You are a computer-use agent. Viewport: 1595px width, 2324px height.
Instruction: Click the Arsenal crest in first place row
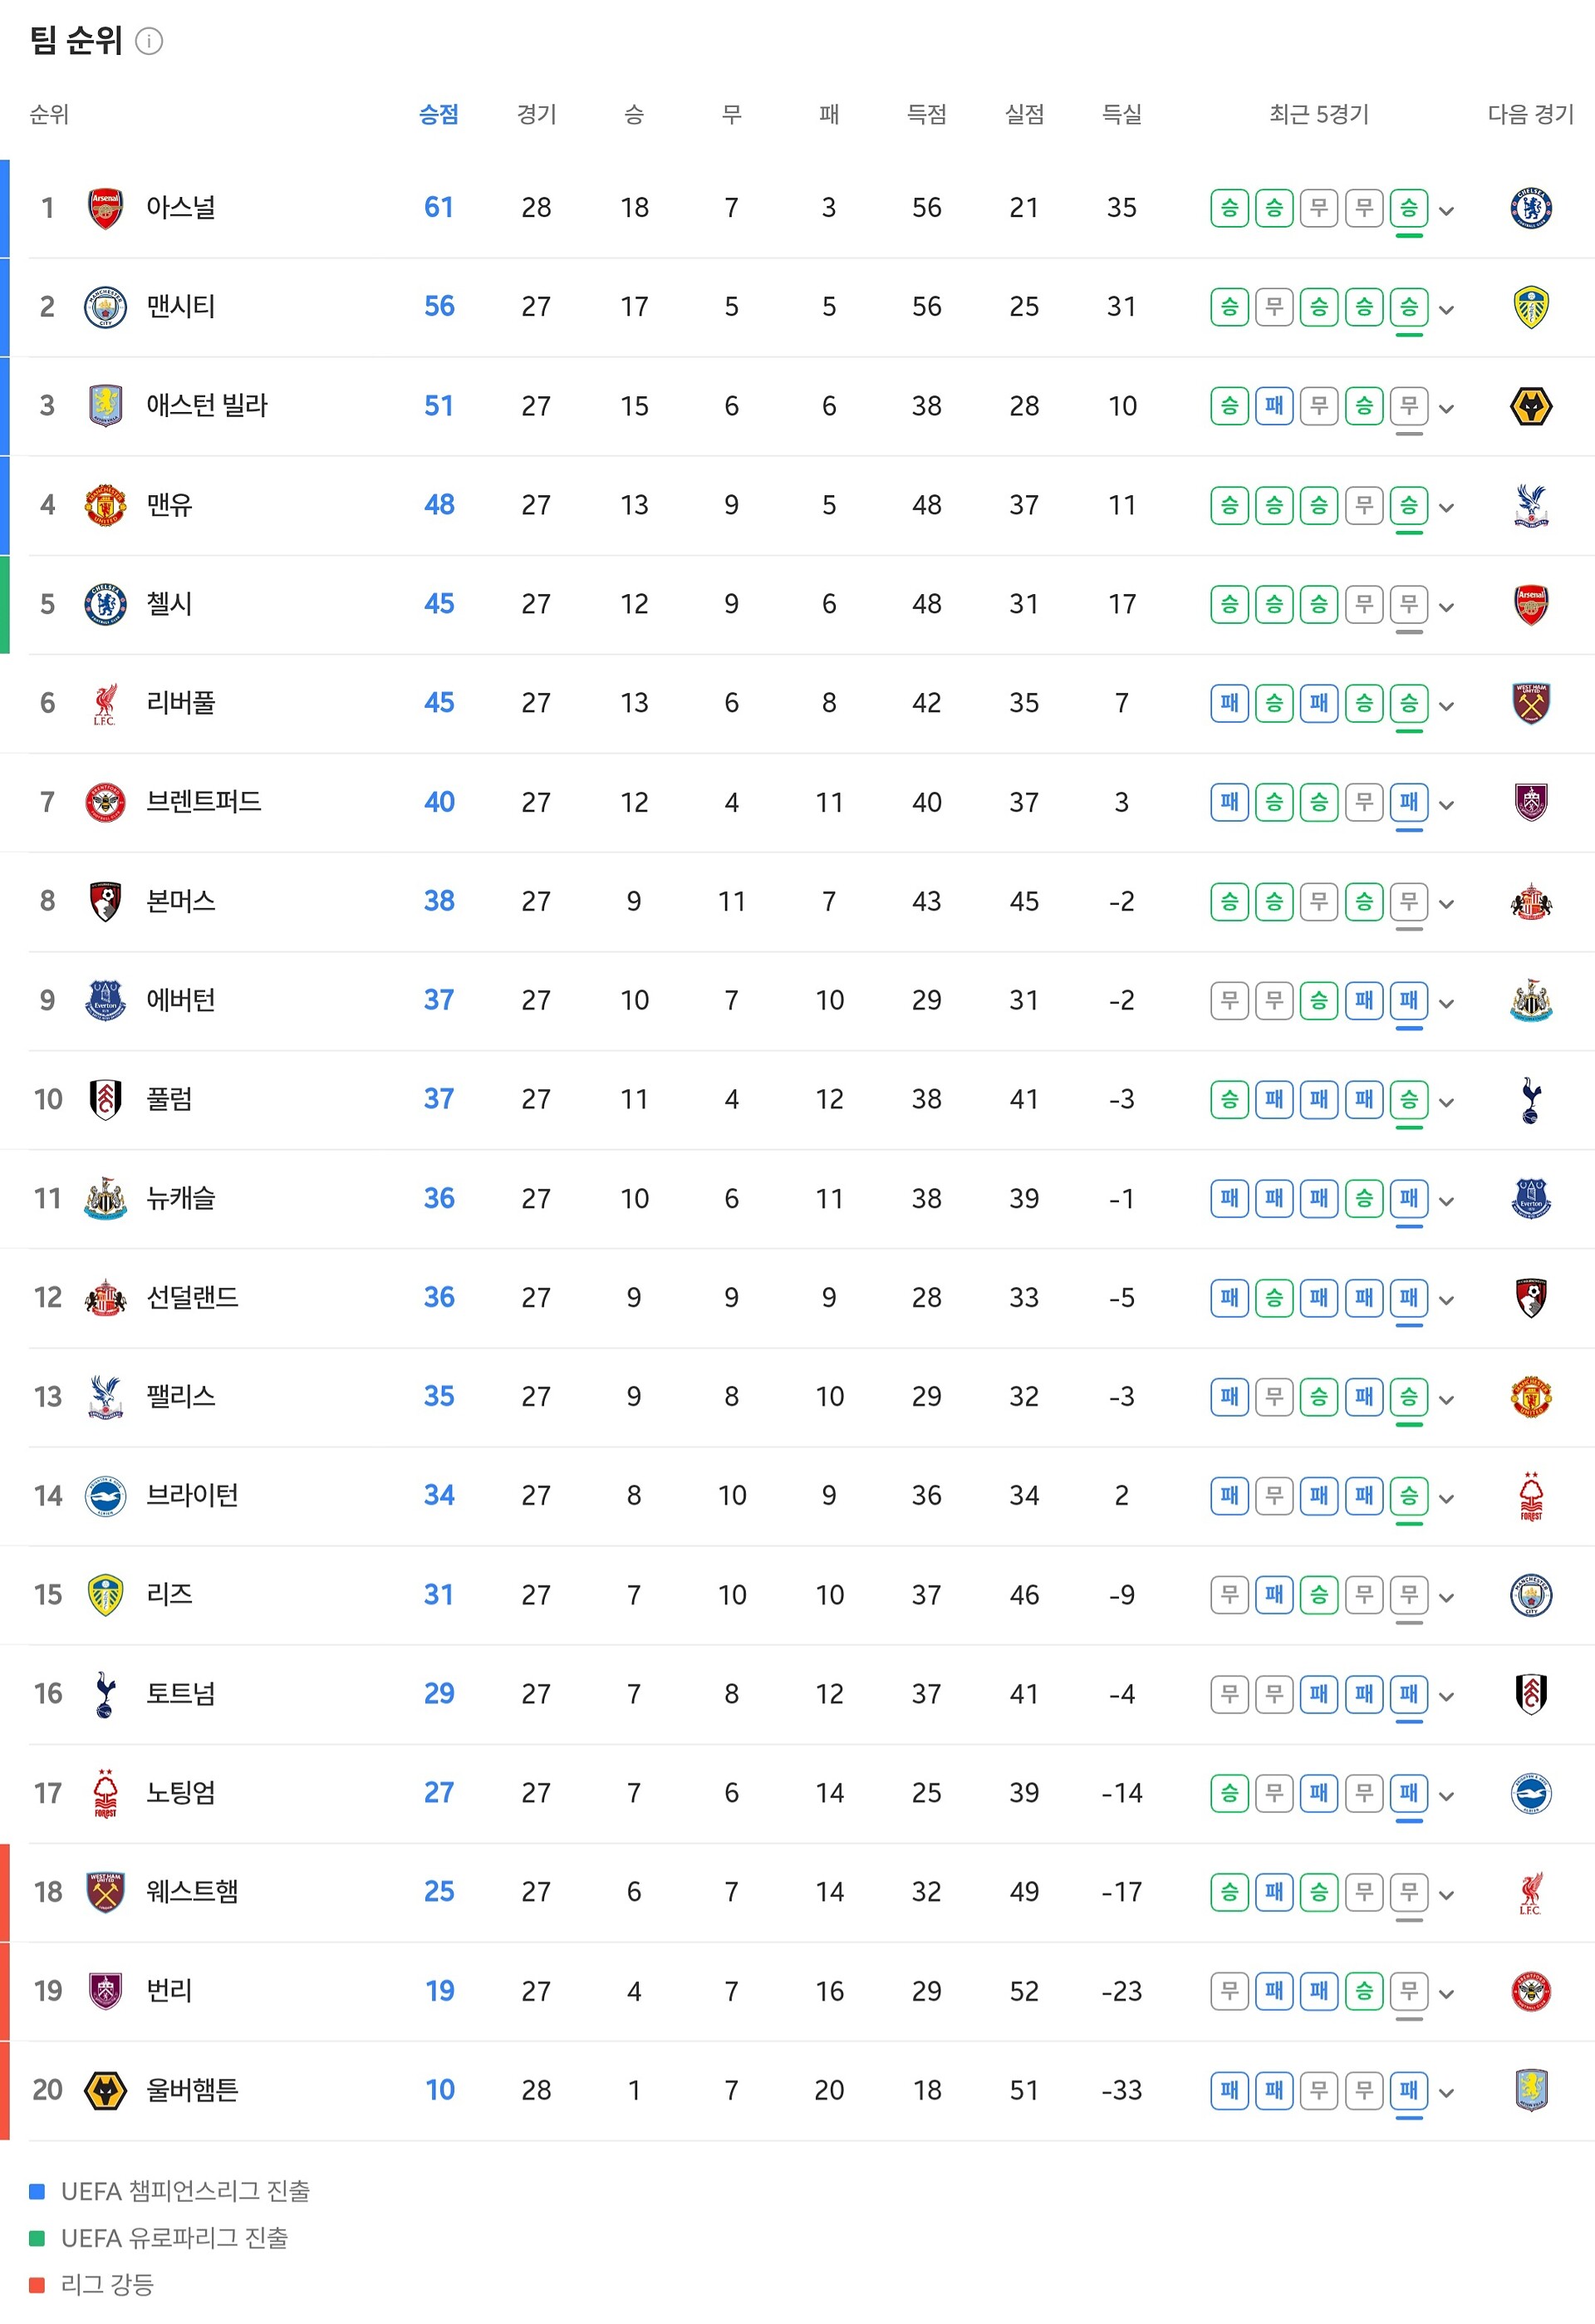tap(105, 208)
